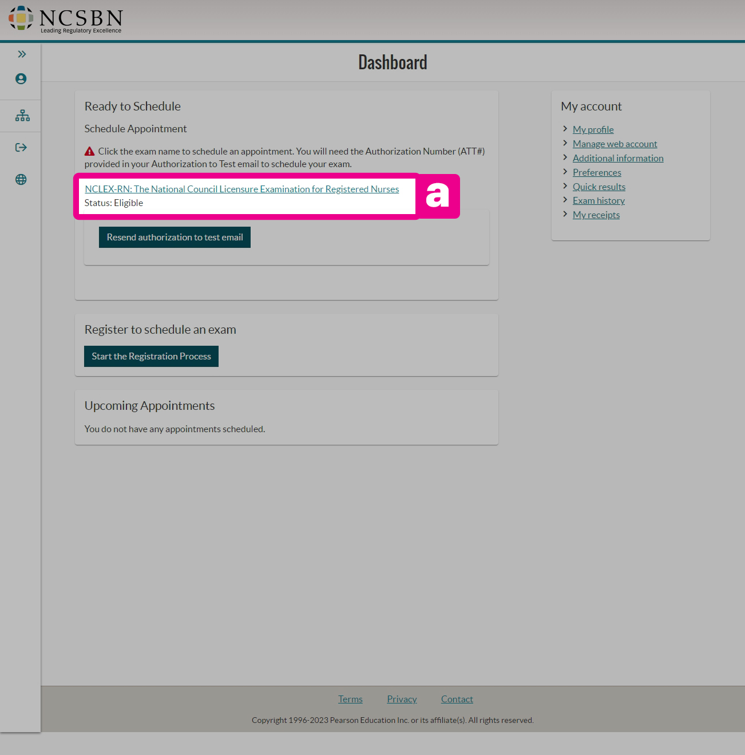Click the sitemap hierarchy sidebar icon

22,116
